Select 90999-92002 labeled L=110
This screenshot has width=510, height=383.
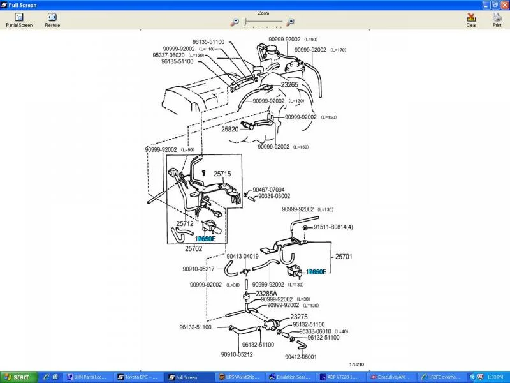[x=179, y=49]
